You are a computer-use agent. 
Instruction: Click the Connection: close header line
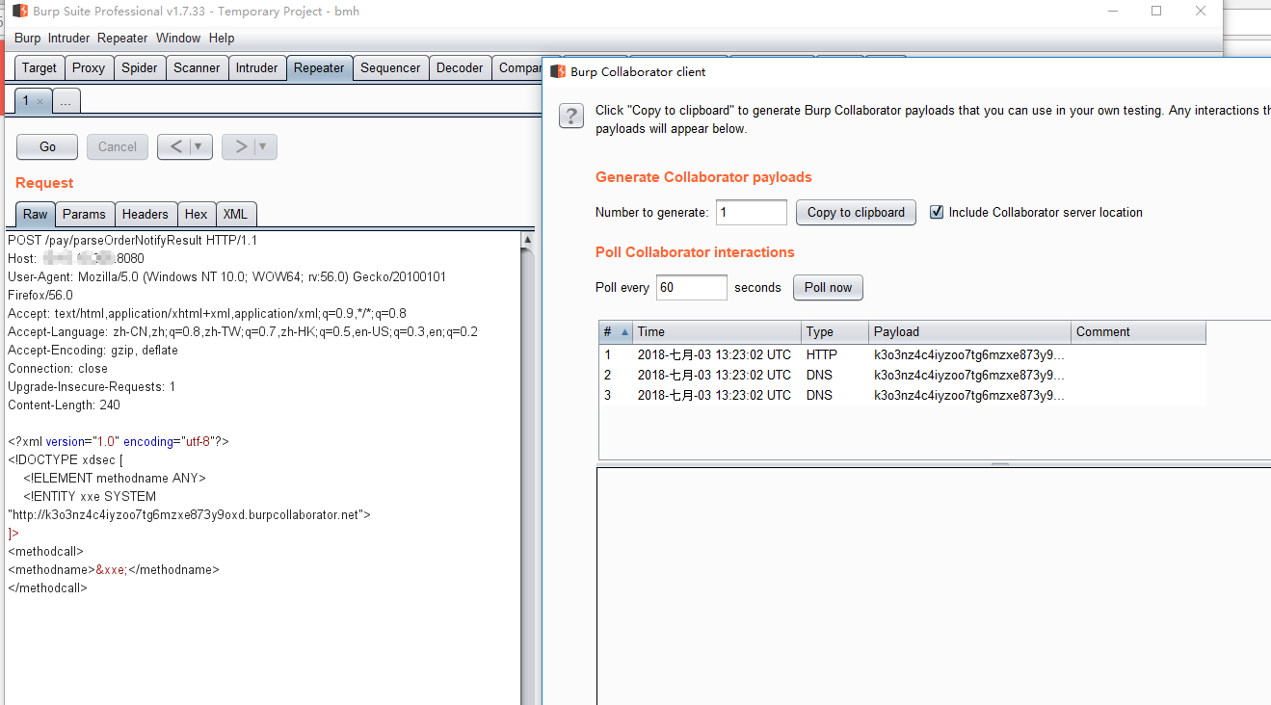coord(58,368)
